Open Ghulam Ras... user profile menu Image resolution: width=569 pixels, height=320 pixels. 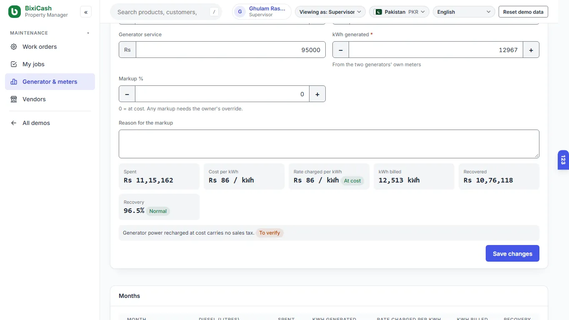[x=262, y=12]
